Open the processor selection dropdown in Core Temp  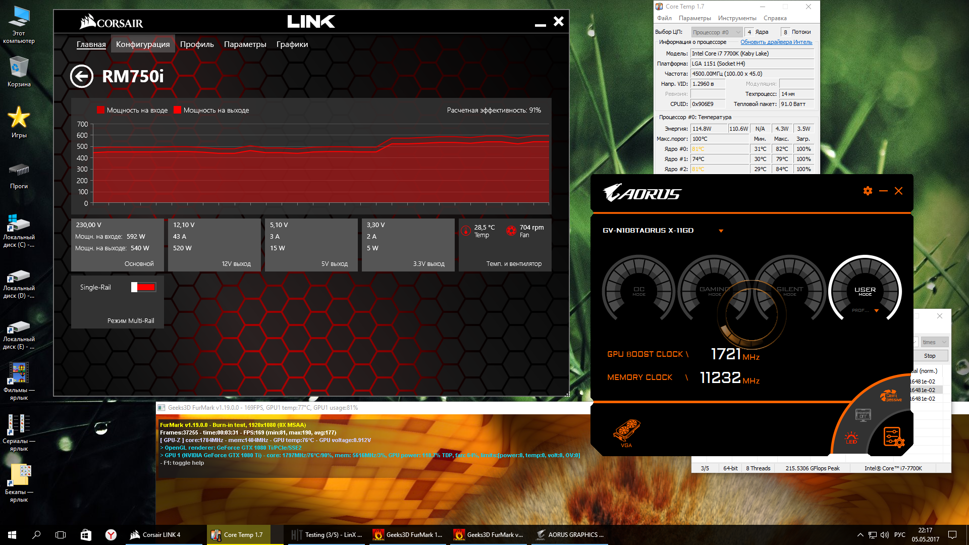tap(716, 32)
